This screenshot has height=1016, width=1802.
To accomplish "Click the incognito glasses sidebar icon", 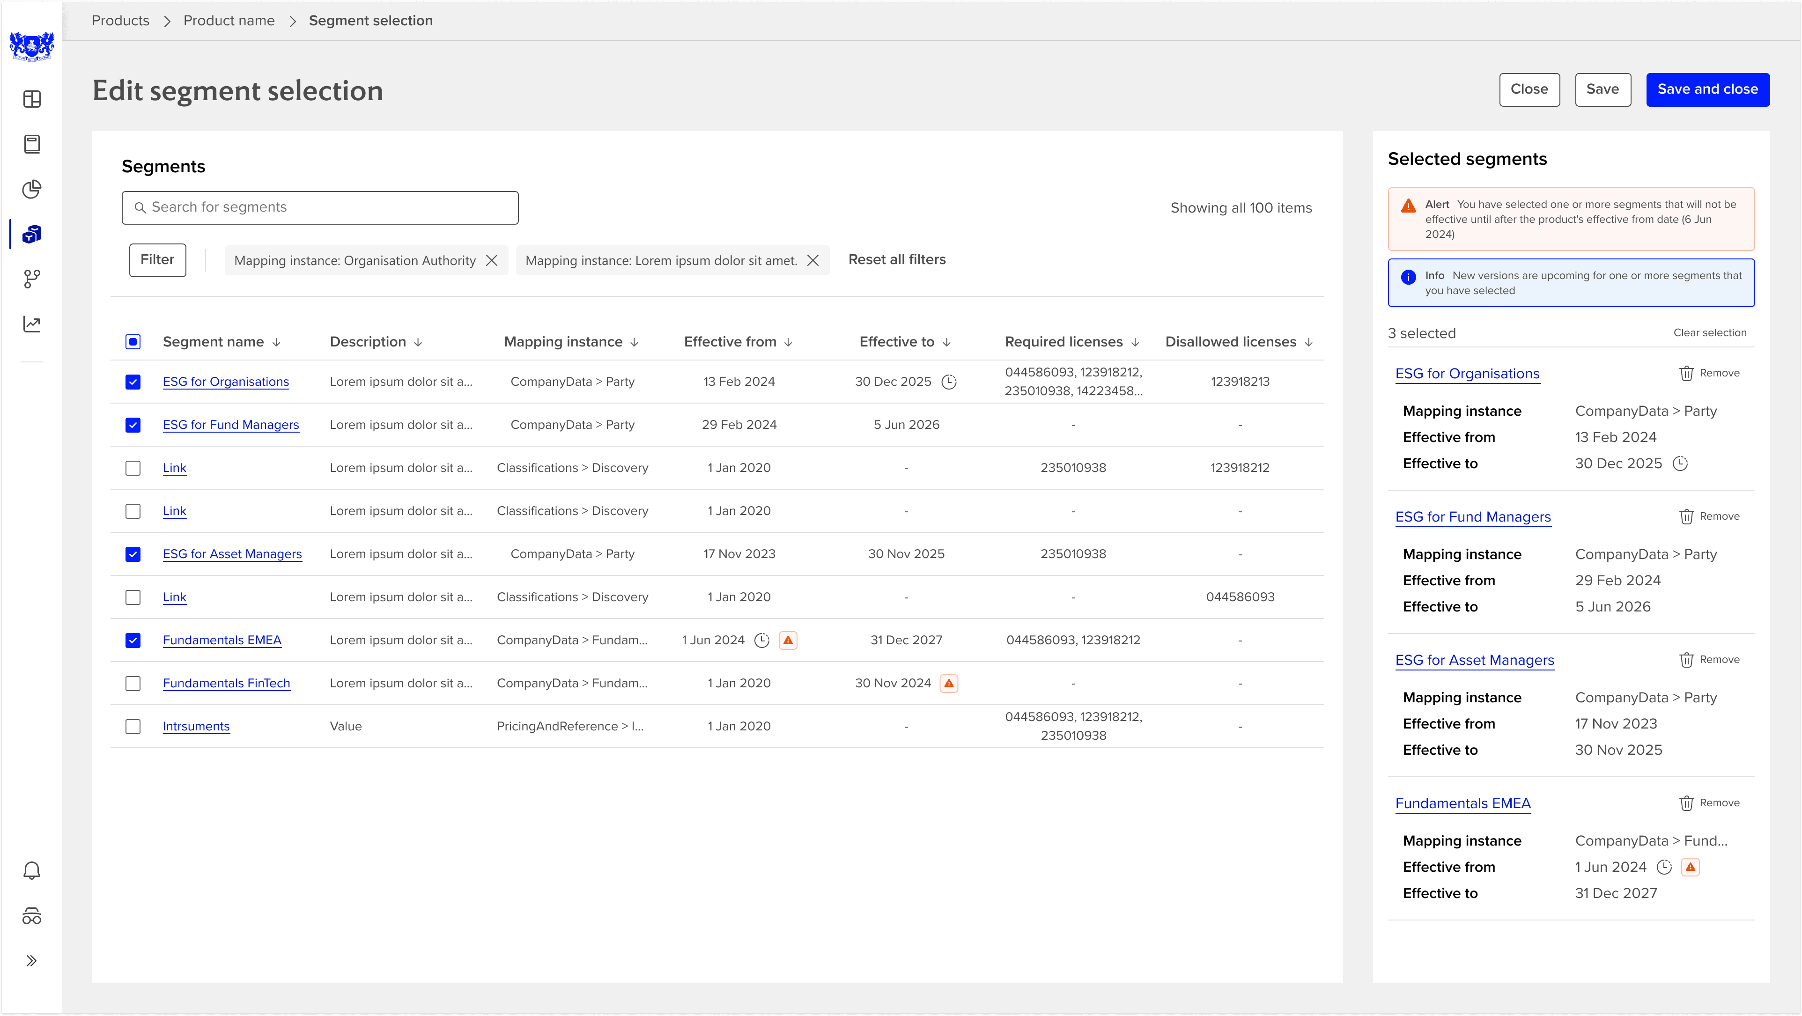I will (32, 915).
